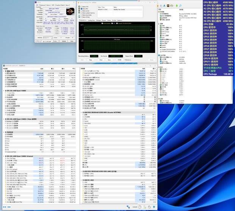Open HWiNFO network remote monitoring icon
Screen dimensions: 235x211
tap(128, 207)
